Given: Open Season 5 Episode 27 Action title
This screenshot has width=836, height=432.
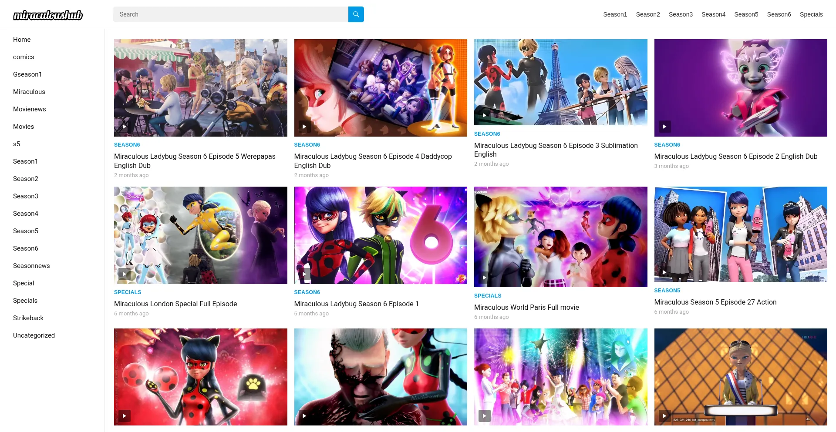Looking at the screenshot, I should [x=715, y=302].
